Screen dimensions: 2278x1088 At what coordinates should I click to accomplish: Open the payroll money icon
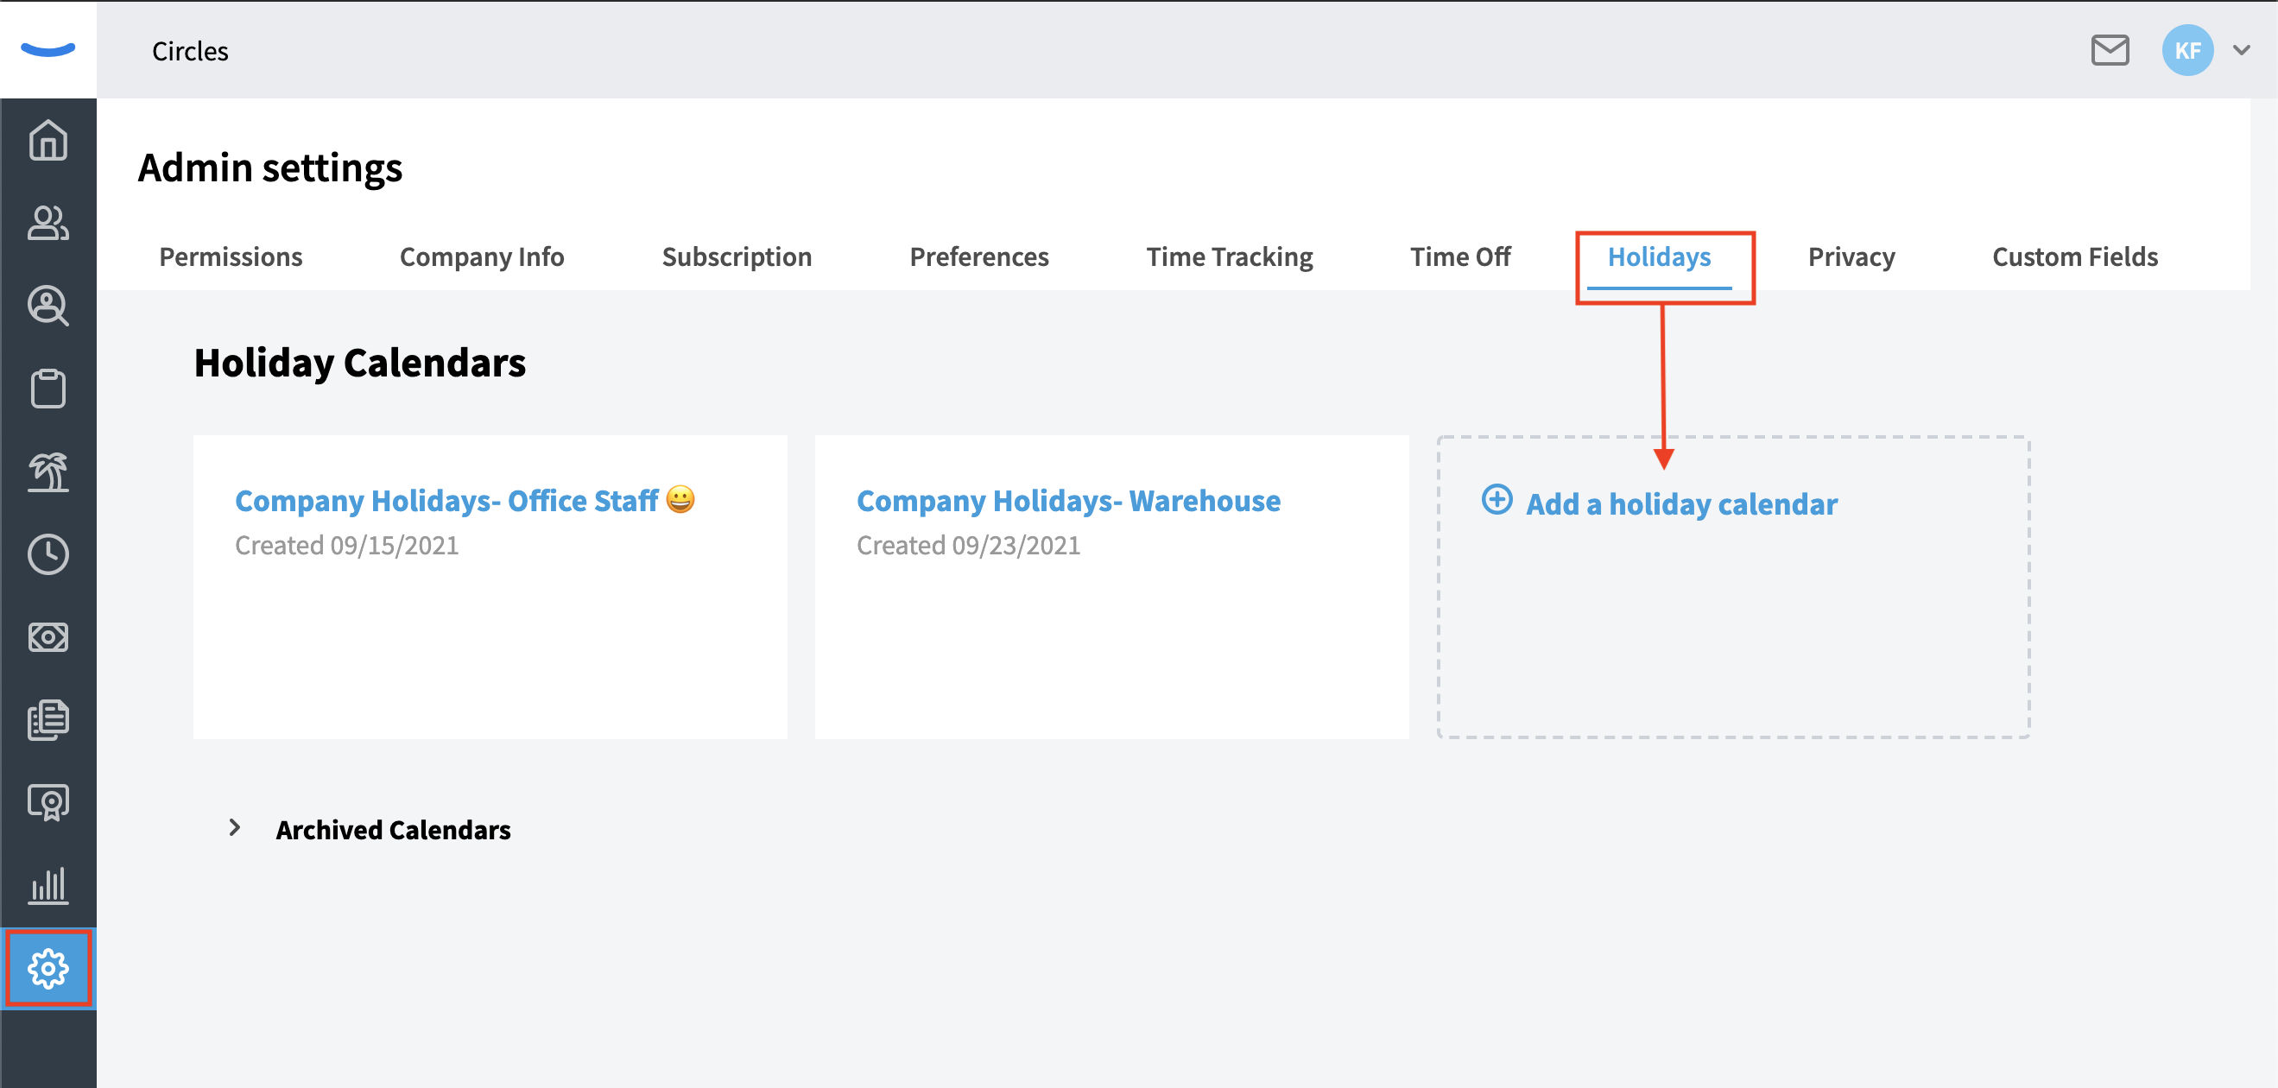point(47,637)
